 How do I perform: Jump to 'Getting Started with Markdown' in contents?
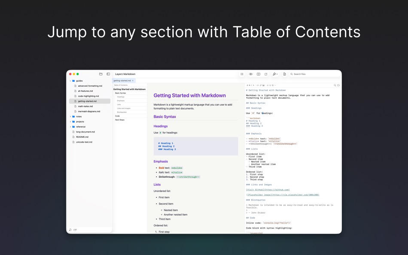click(x=129, y=89)
